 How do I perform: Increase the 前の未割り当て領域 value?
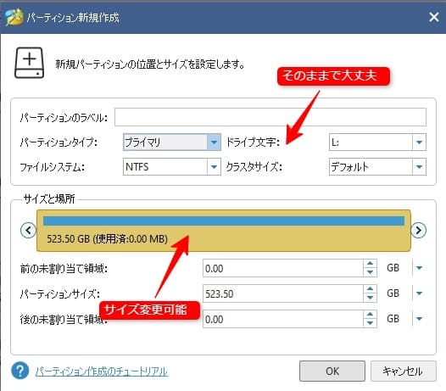(x=370, y=264)
